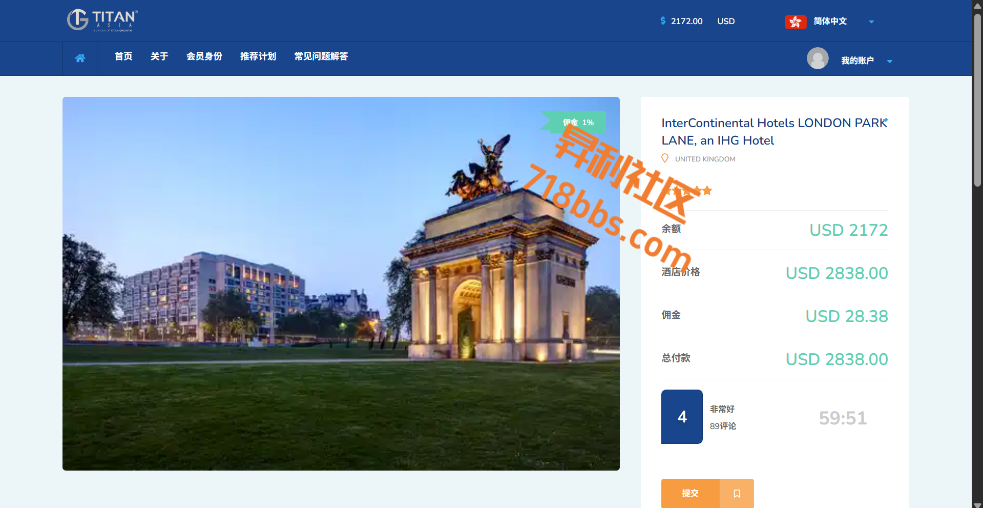Image resolution: width=983 pixels, height=508 pixels.
Task: Click the 总付款 label
Action: (676, 358)
